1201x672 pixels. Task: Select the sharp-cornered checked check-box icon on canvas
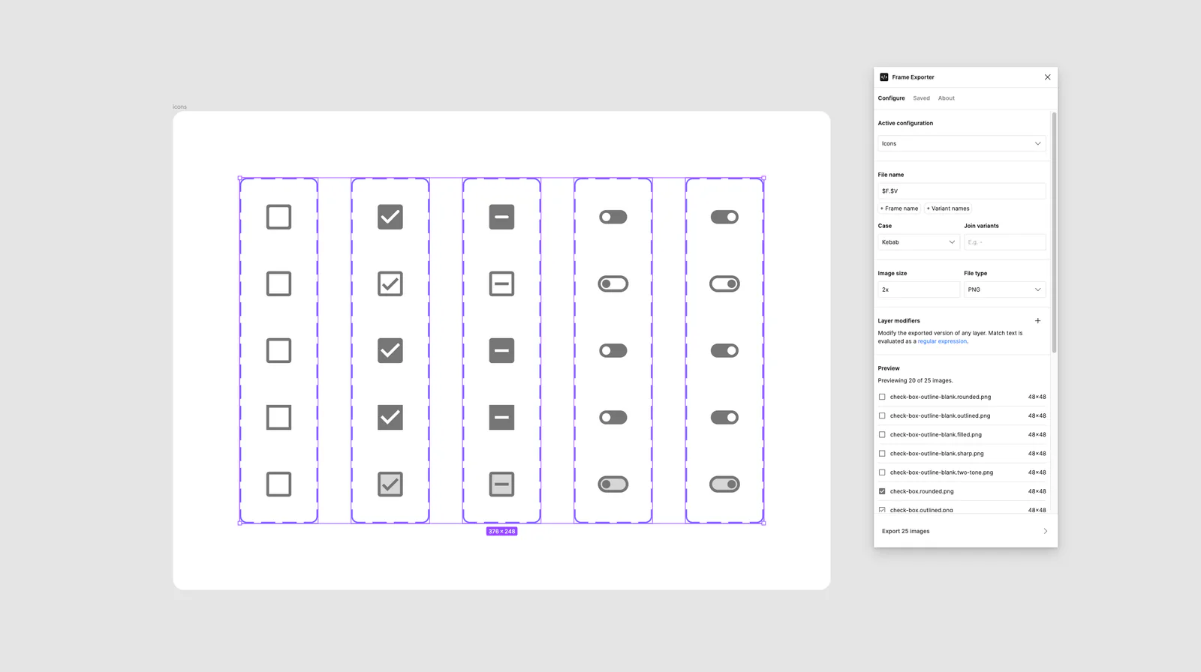(x=390, y=417)
